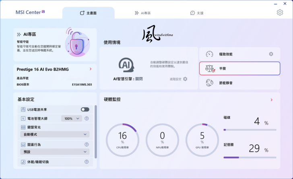This screenshot has width=293, height=179.
Task: Click the 產品序號 label
Action: click(23, 78)
